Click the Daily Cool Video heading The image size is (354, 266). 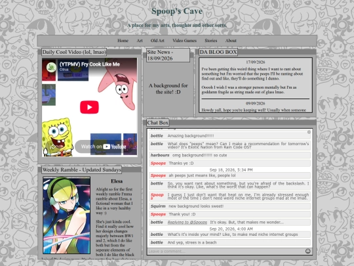click(x=74, y=52)
